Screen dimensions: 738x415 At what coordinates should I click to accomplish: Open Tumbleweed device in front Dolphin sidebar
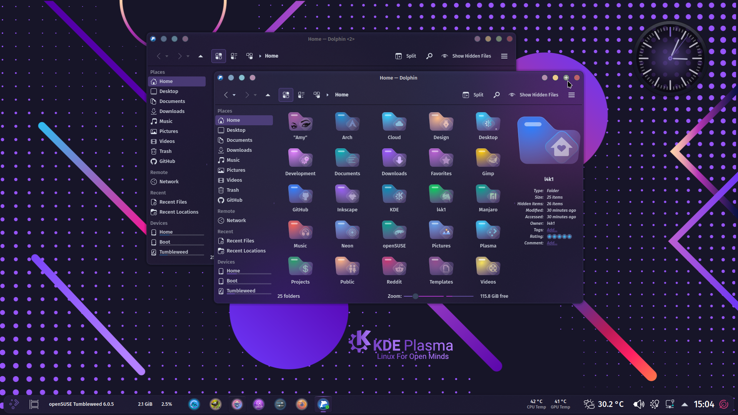(x=244, y=291)
